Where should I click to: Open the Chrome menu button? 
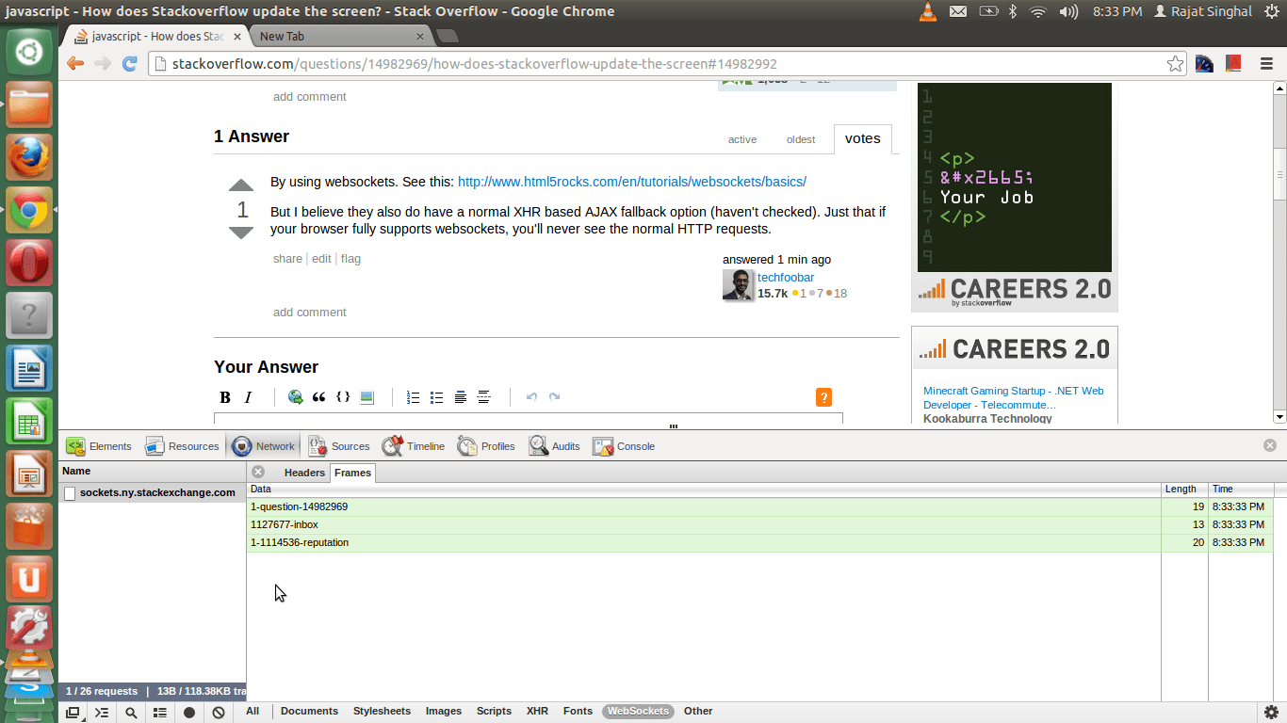[1267, 64]
